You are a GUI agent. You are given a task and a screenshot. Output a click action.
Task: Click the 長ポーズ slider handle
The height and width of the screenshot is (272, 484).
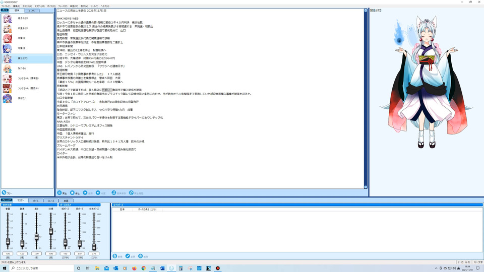click(x=80, y=244)
